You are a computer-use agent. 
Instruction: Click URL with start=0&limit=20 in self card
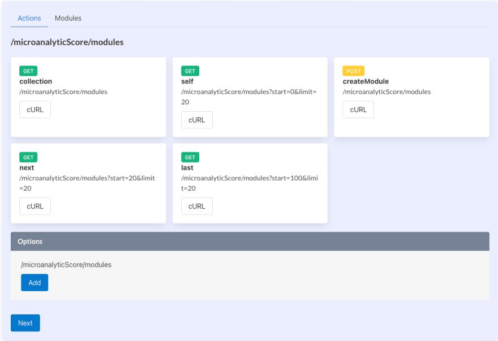pyautogui.click(x=248, y=97)
